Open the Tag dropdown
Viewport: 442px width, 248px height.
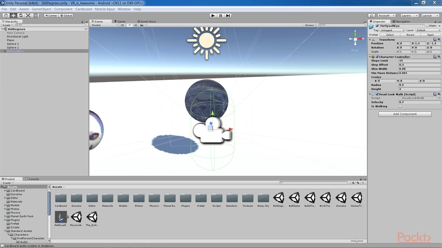[x=392, y=30]
